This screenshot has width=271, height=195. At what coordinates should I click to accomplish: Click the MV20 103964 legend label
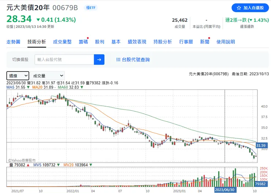[x=75, y=165]
